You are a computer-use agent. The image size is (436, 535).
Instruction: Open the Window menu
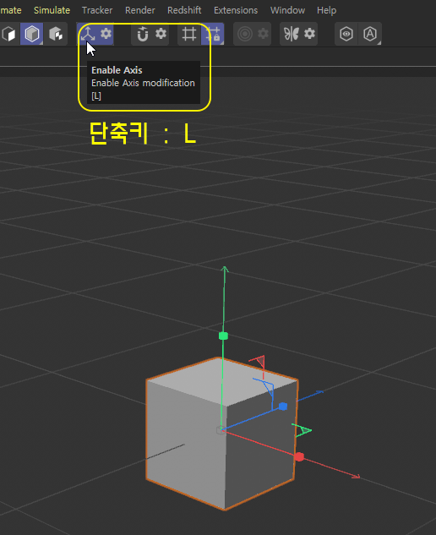(x=287, y=10)
